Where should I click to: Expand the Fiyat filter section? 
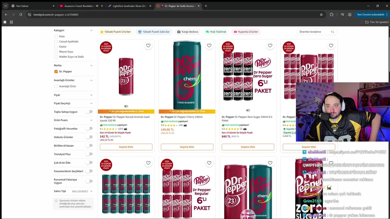click(73, 95)
